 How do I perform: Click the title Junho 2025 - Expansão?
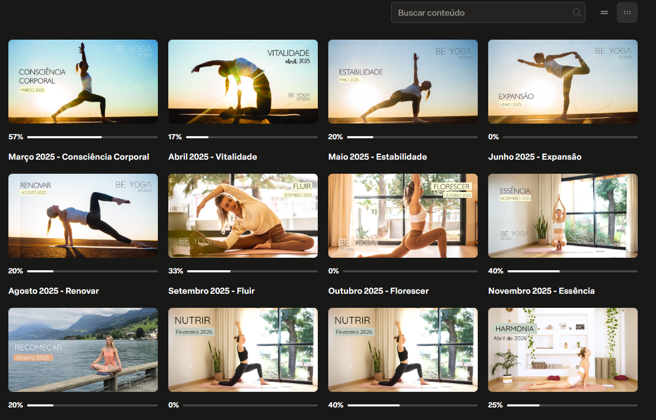pos(535,157)
